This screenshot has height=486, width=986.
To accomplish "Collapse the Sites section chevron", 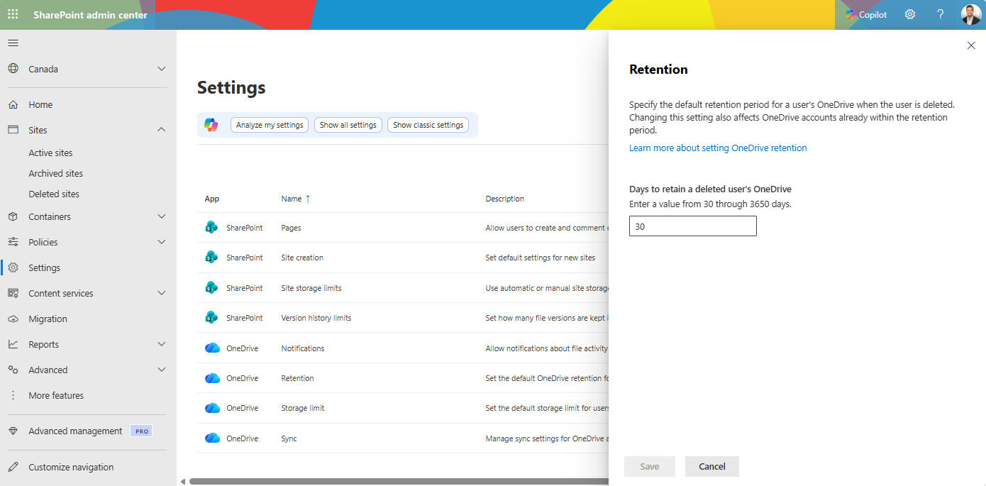I will pyautogui.click(x=161, y=130).
